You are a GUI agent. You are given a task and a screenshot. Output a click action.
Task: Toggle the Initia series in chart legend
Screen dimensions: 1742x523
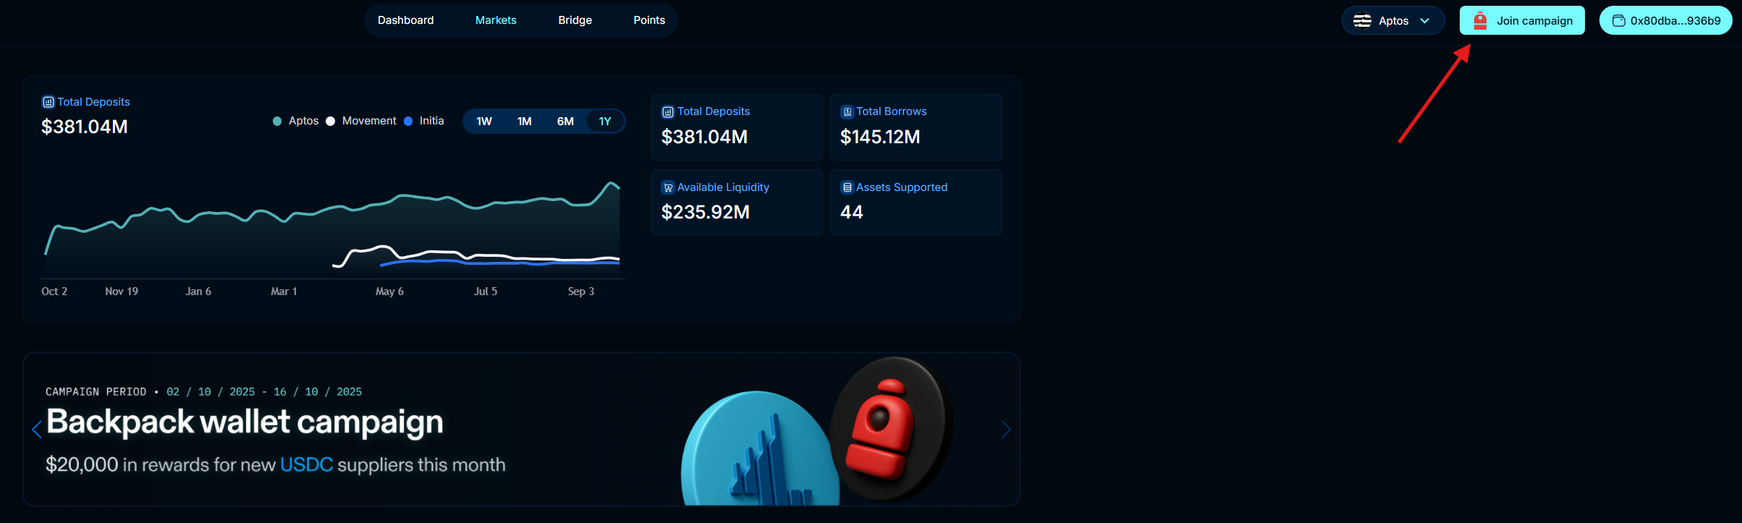click(425, 121)
